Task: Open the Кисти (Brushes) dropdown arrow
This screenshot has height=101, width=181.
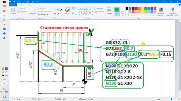Action: (67, 15)
